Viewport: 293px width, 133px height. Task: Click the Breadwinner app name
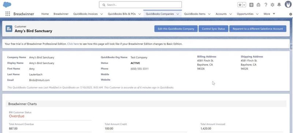[x=24, y=14]
